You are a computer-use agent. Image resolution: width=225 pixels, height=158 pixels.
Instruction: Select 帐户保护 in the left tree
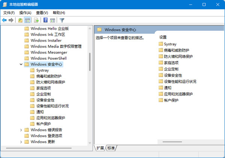pyautogui.click(x=40, y=124)
